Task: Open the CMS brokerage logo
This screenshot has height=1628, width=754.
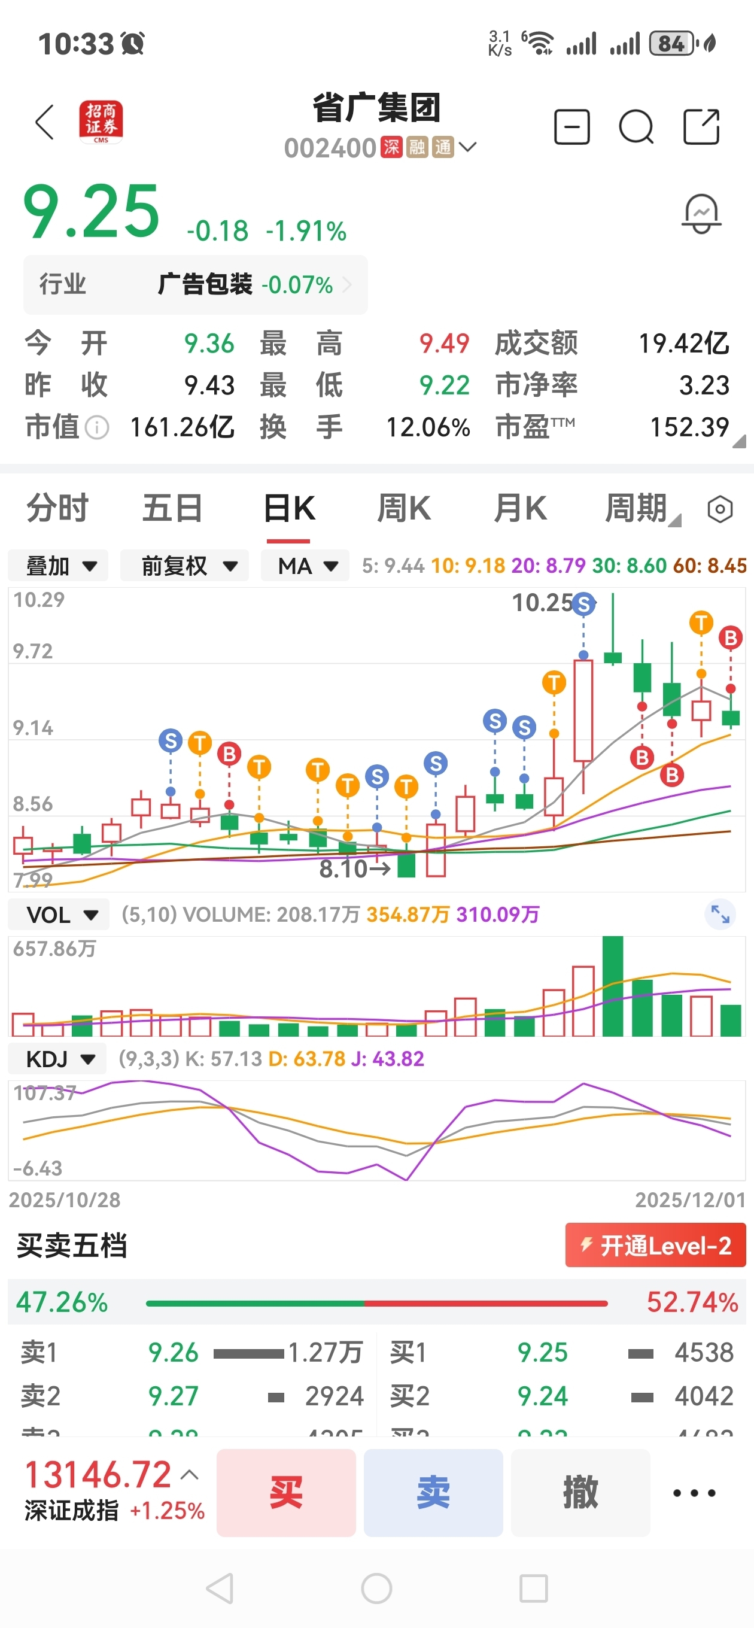Action: click(x=101, y=122)
